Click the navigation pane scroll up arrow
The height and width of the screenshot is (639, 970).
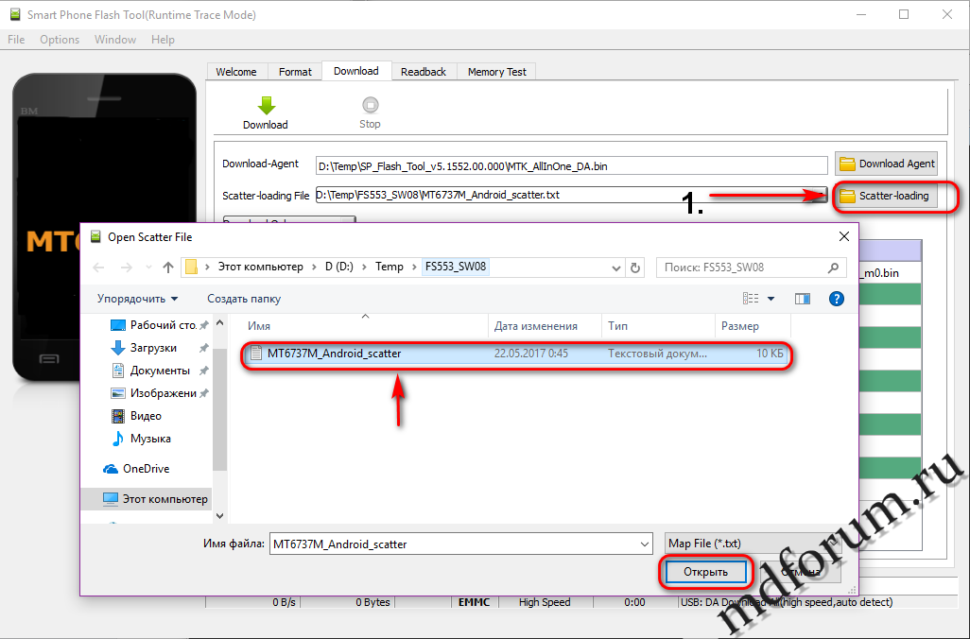(219, 323)
